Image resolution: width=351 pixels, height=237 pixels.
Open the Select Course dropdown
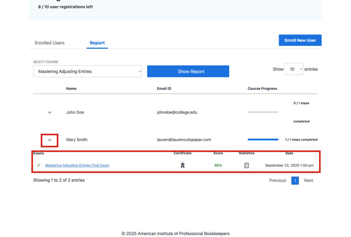point(87,71)
